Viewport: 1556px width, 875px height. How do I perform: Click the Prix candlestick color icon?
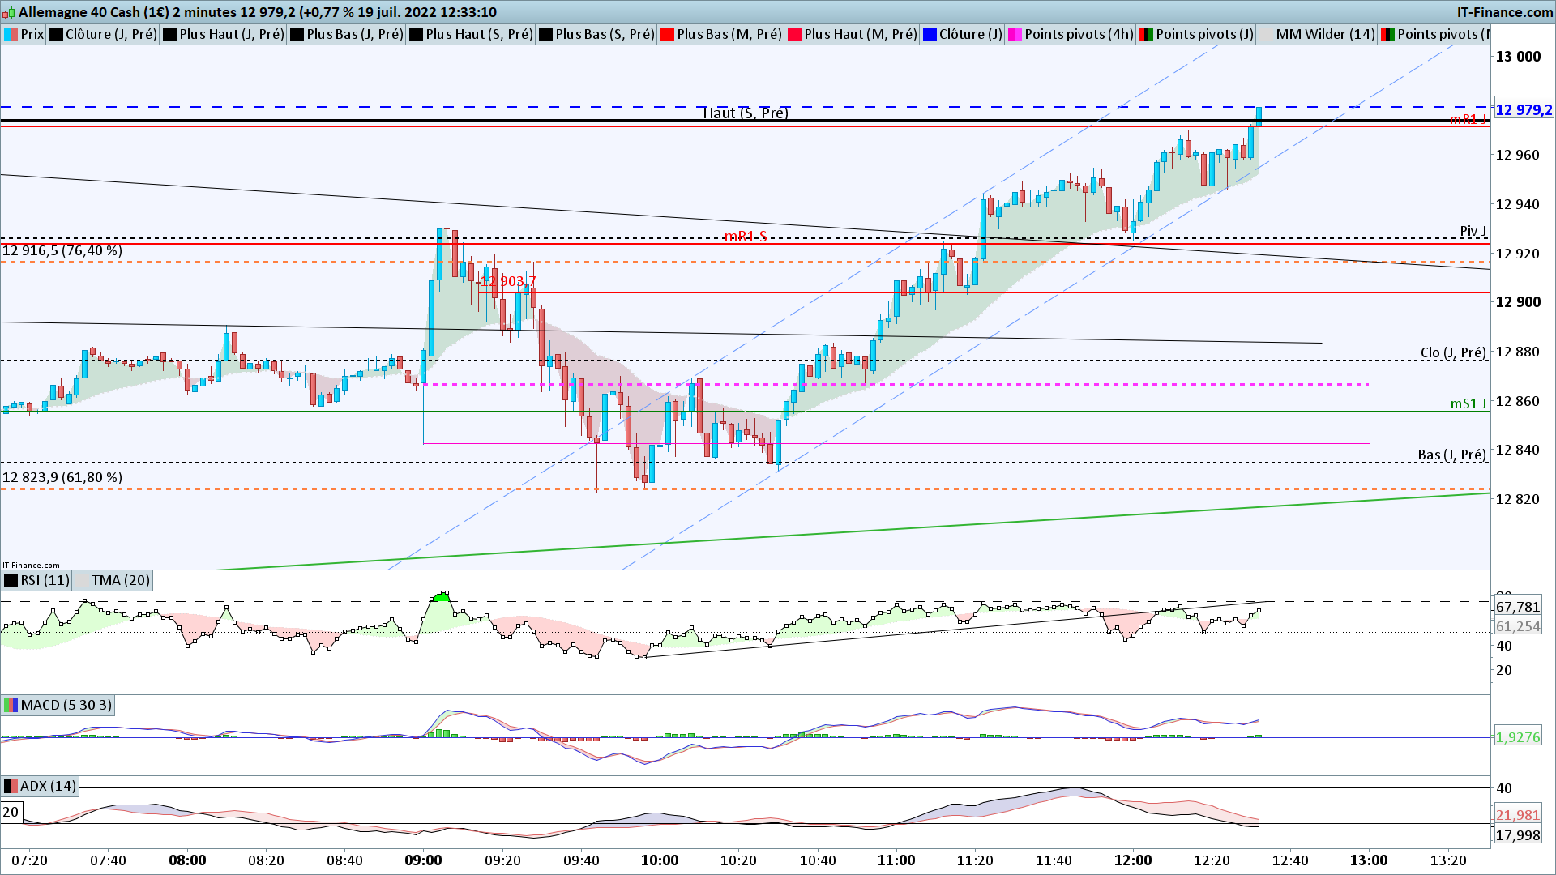(11, 34)
